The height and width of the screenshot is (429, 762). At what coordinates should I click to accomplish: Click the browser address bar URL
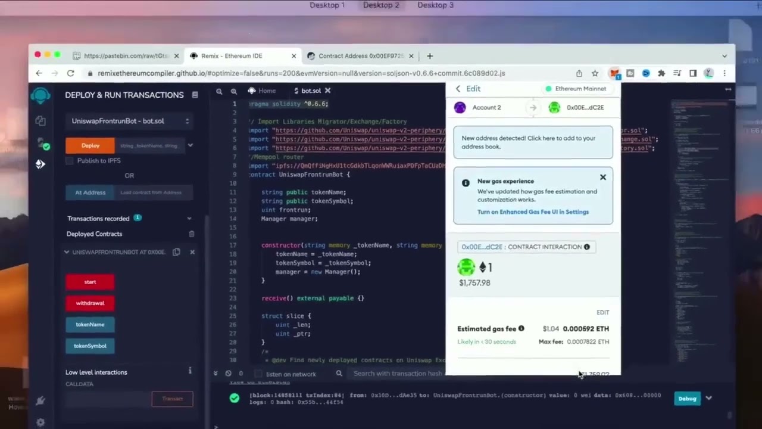pos(301,73)
